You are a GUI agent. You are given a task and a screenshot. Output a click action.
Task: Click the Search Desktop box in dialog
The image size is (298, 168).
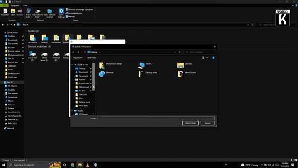(x=200, y=52)
